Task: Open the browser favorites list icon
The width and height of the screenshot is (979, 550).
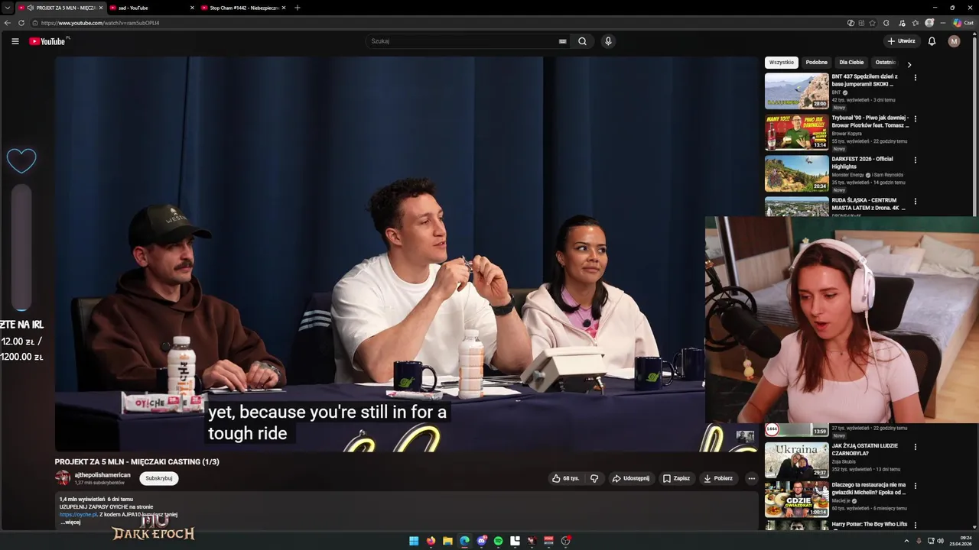Action: (x=916, y=23)
